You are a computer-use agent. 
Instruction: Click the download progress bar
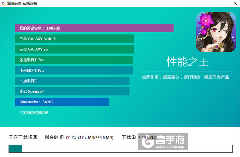[x=121, y=149]
